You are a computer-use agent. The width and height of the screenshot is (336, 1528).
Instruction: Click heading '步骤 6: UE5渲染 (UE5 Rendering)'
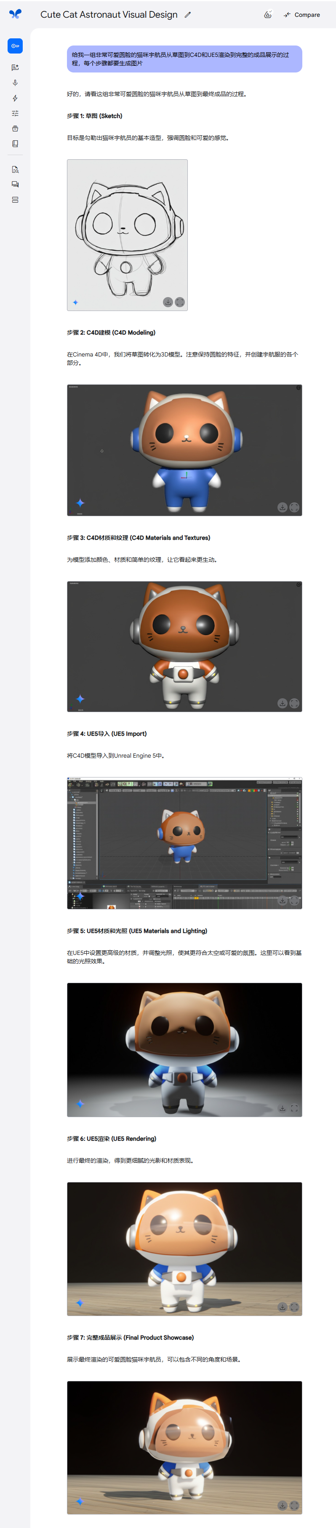tap(112, 1138)
